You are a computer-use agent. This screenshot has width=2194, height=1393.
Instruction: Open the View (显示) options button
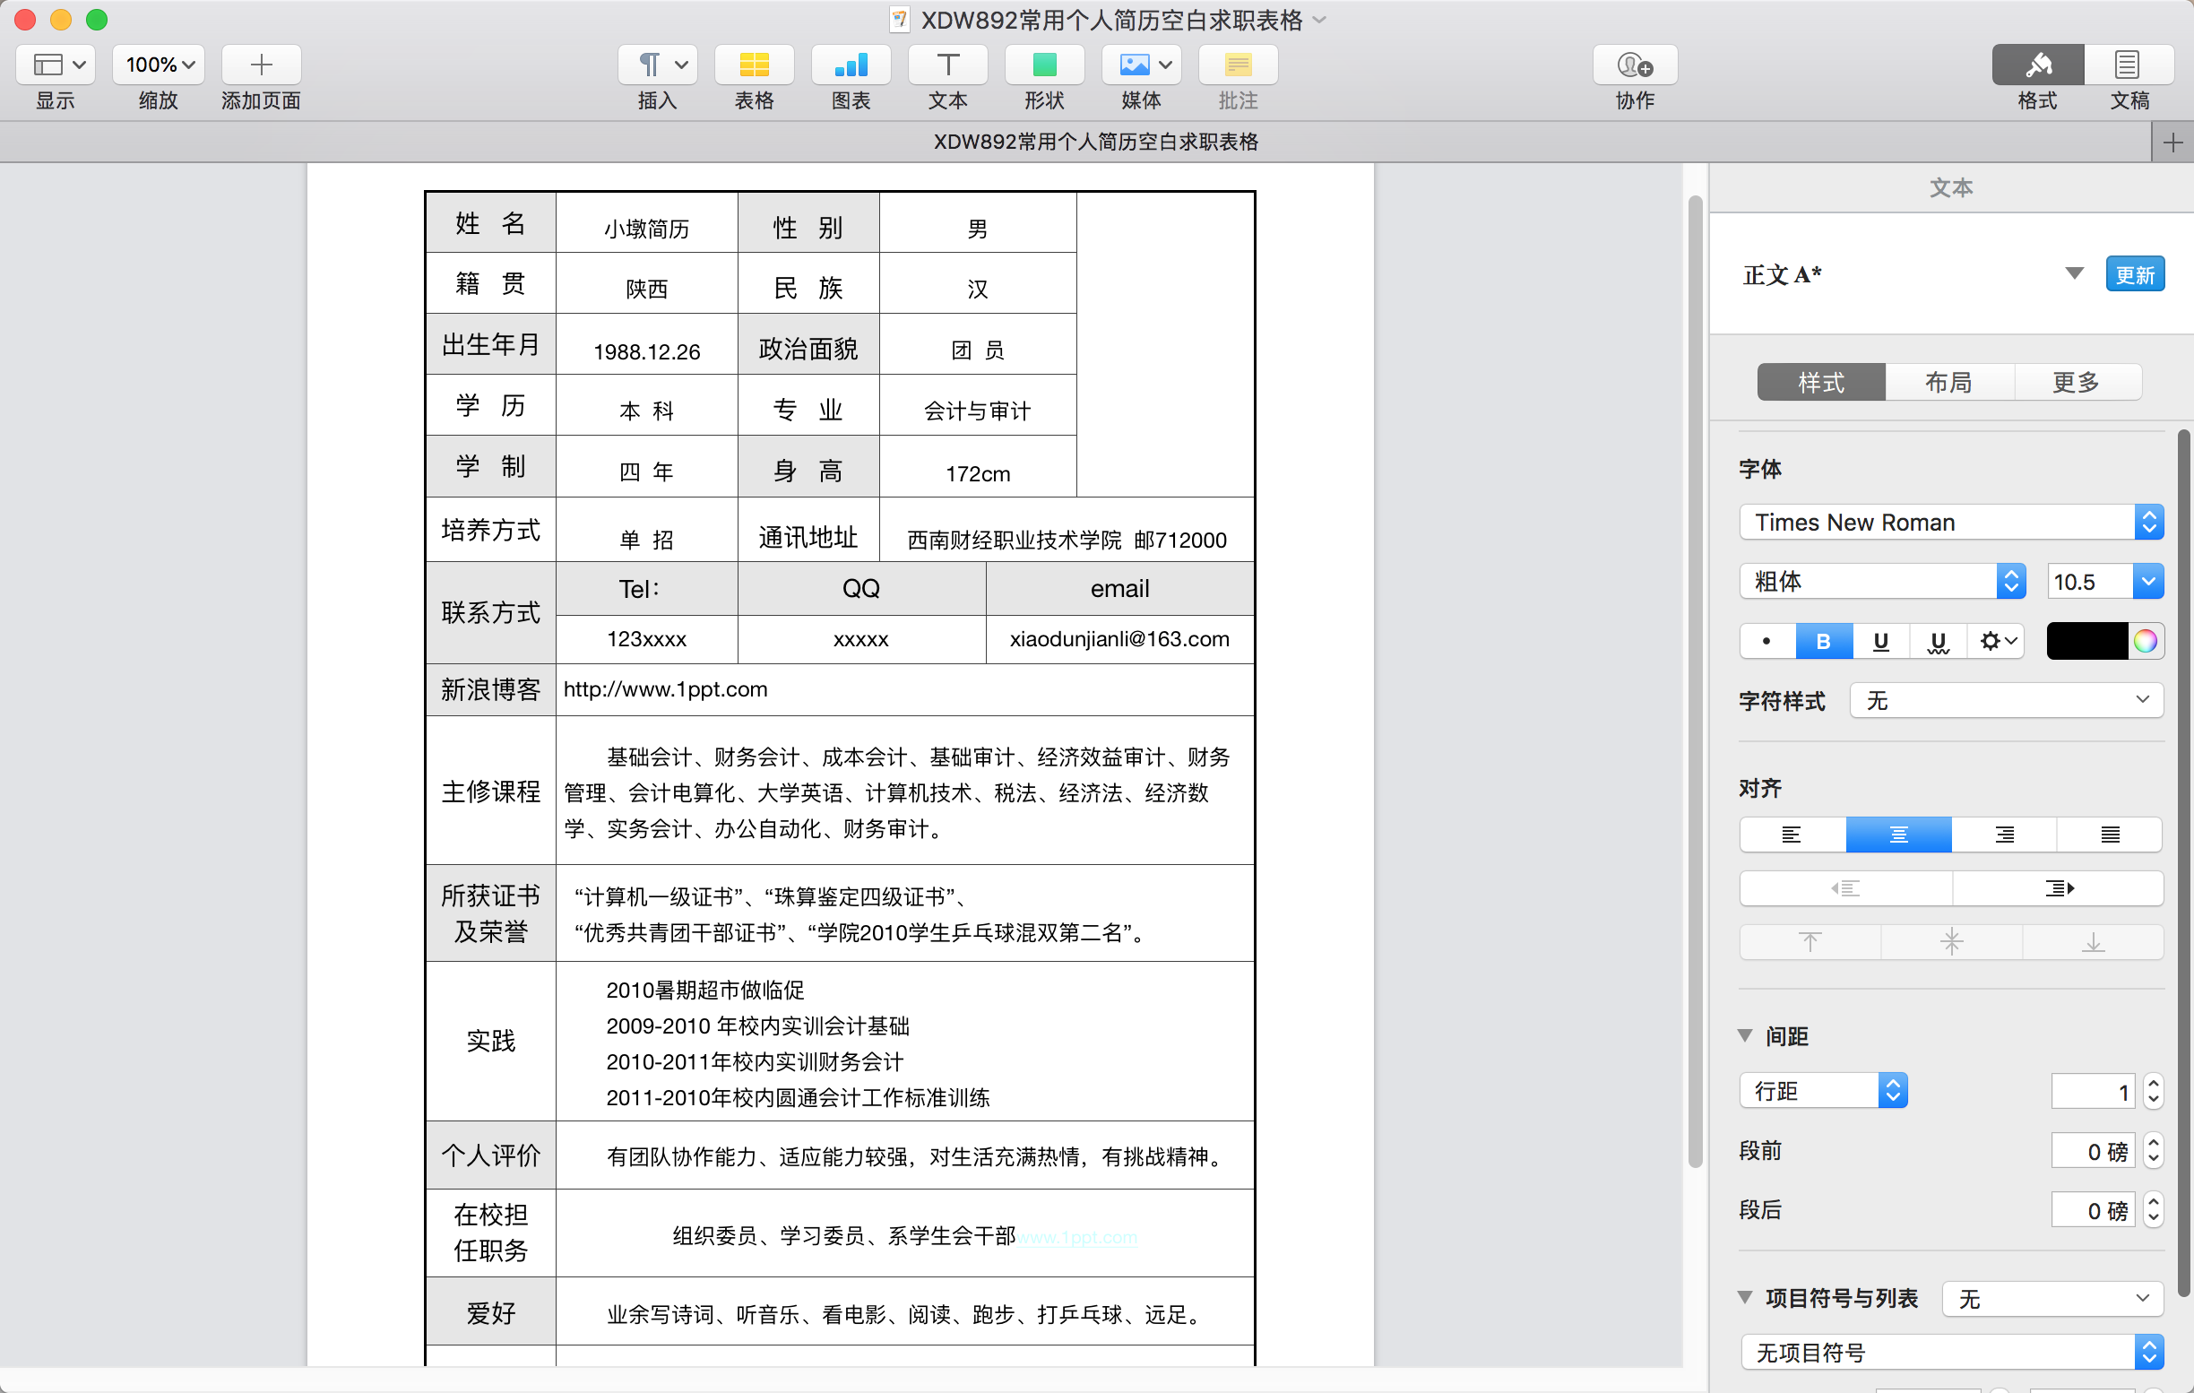point(56,65)
